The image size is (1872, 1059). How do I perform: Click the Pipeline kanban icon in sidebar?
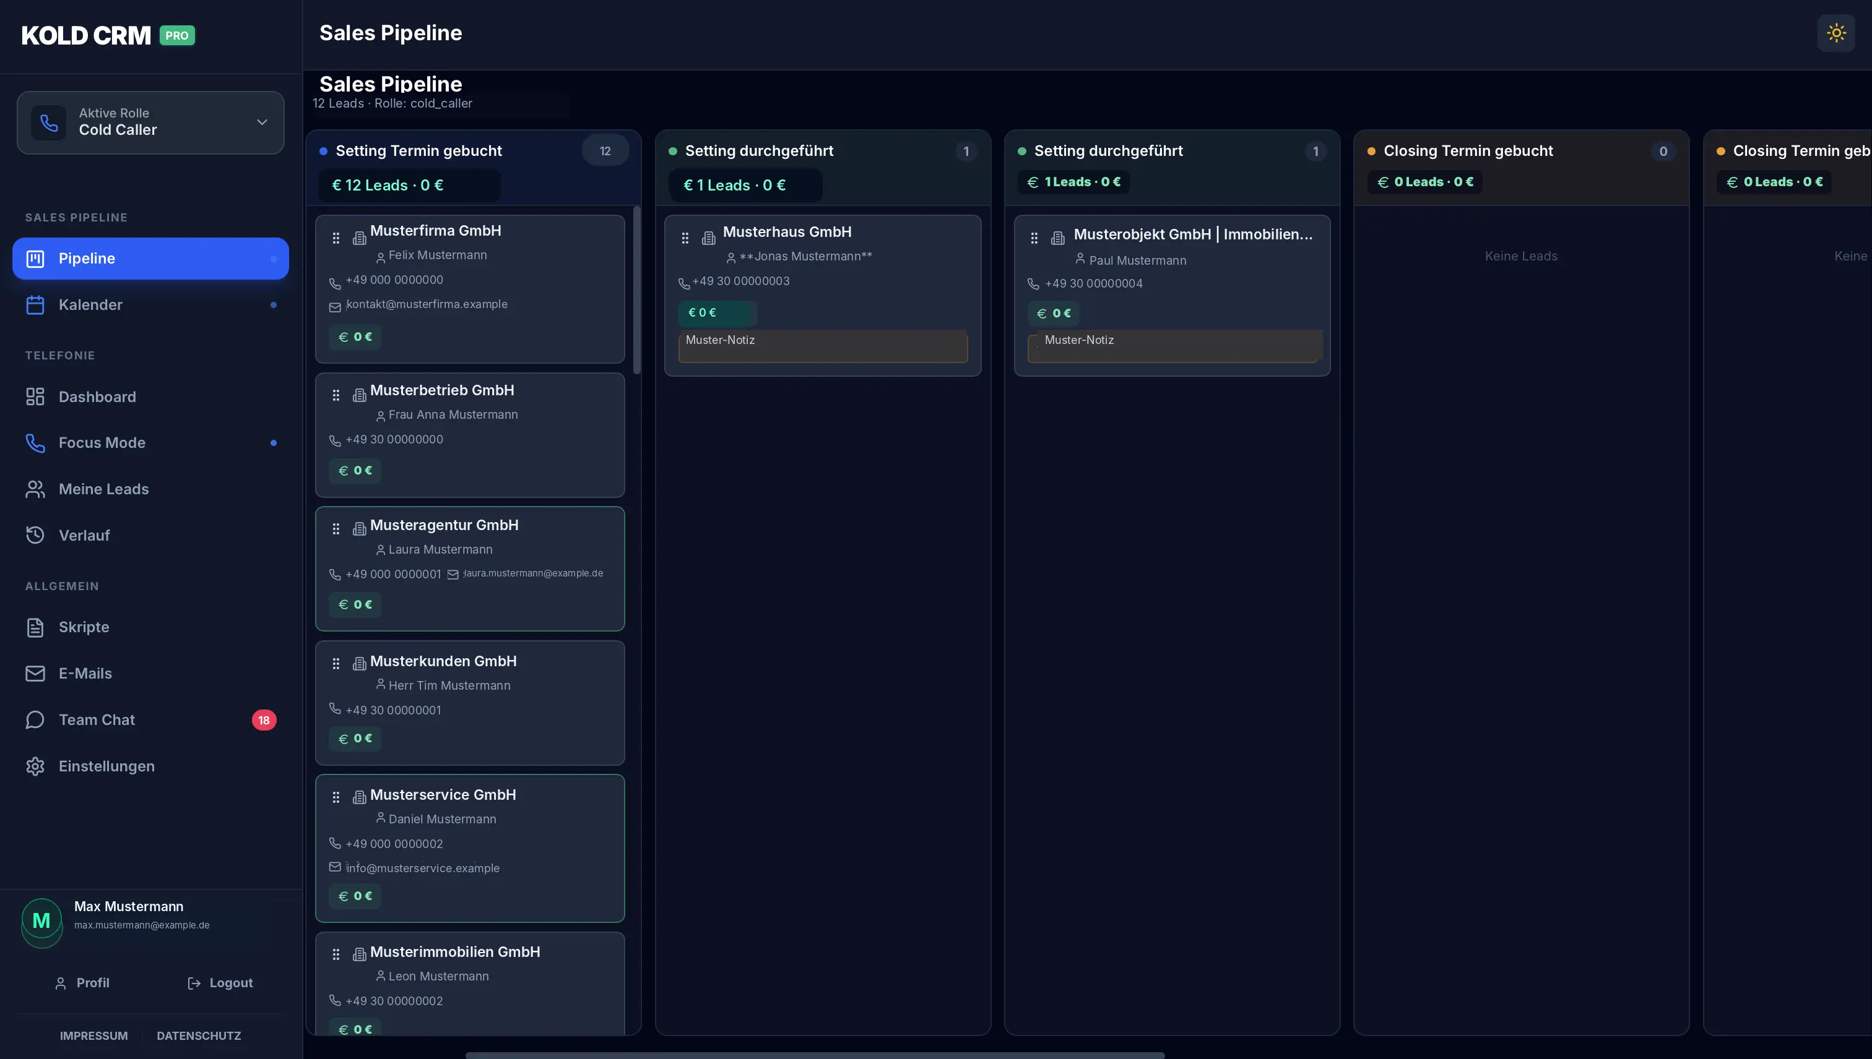pyautogui.click(x=35, y=258)
